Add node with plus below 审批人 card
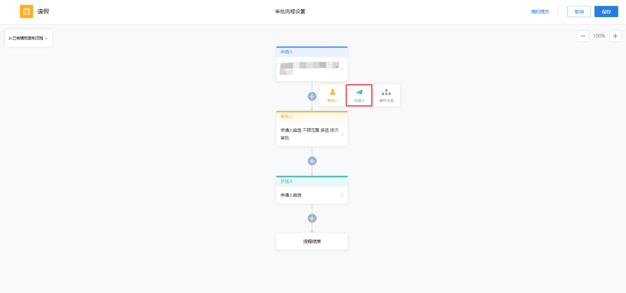This screenshot has height=293, width=626. point(312,161)
